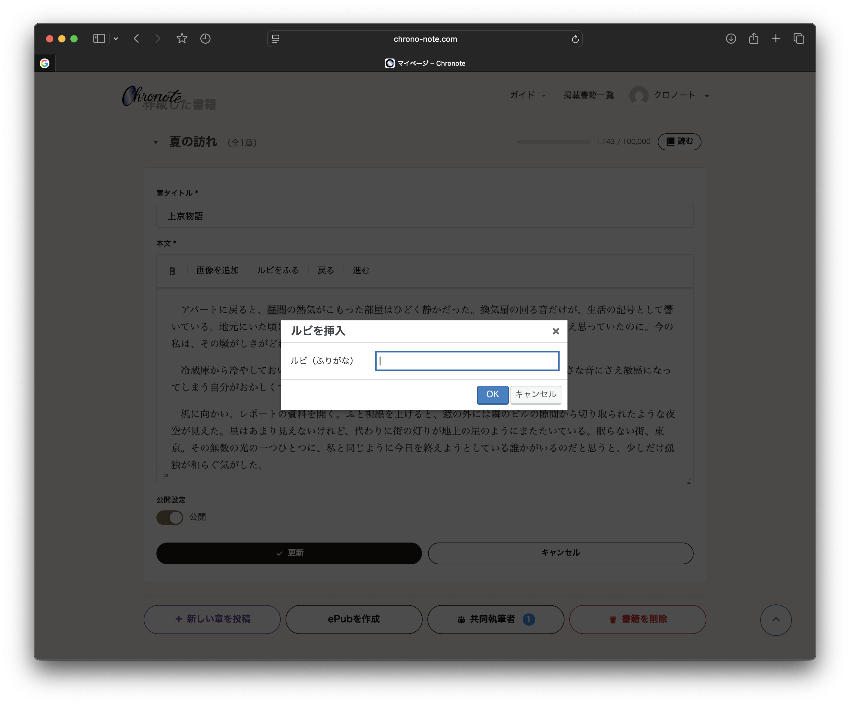Image resolution: width=850 pixels, height=705 pixels.
Task: Collapse the 夏の訪れ book section
Action: (156, 142)
